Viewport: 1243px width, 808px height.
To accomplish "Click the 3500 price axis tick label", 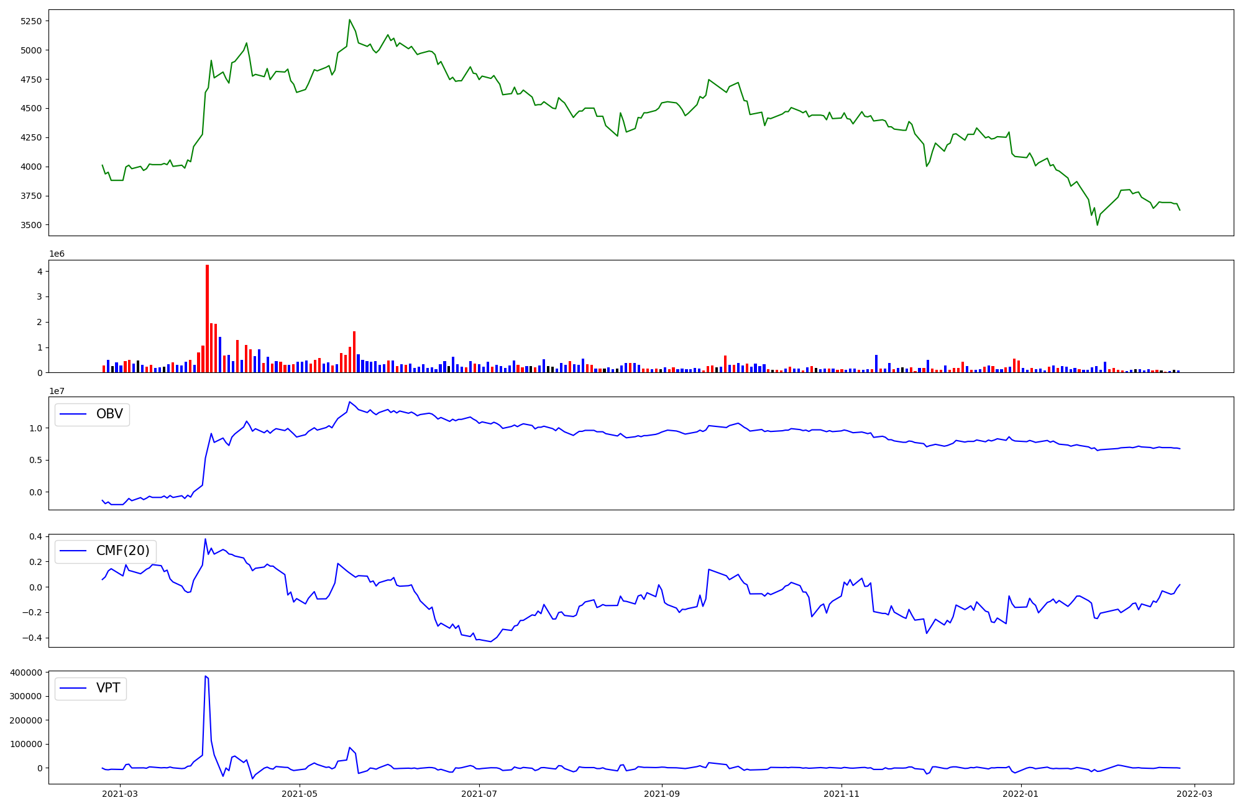I will [x=31, y=225].
